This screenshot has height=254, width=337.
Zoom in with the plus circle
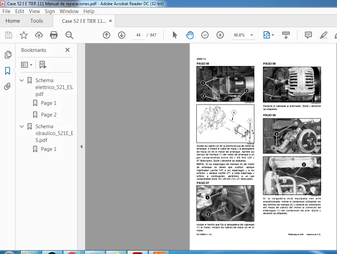point(220,35)
